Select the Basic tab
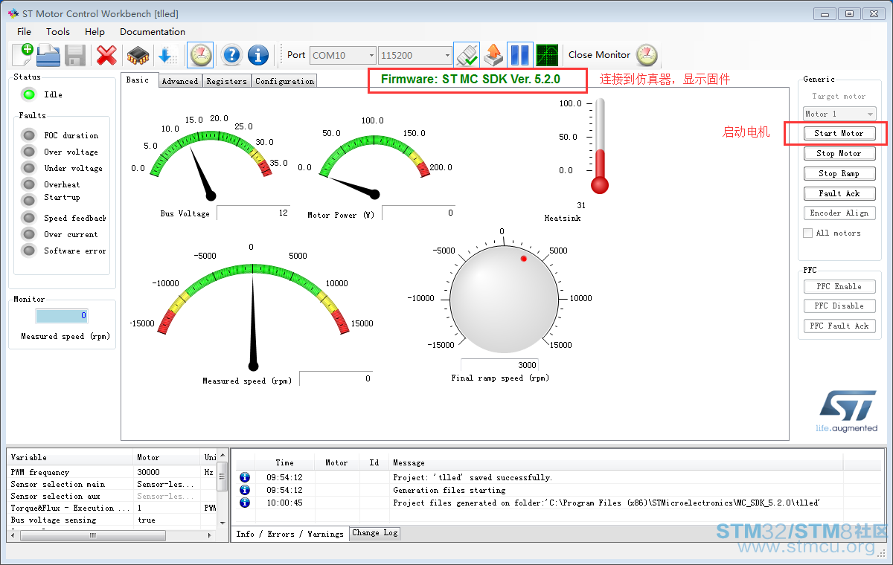 (138, 80)
